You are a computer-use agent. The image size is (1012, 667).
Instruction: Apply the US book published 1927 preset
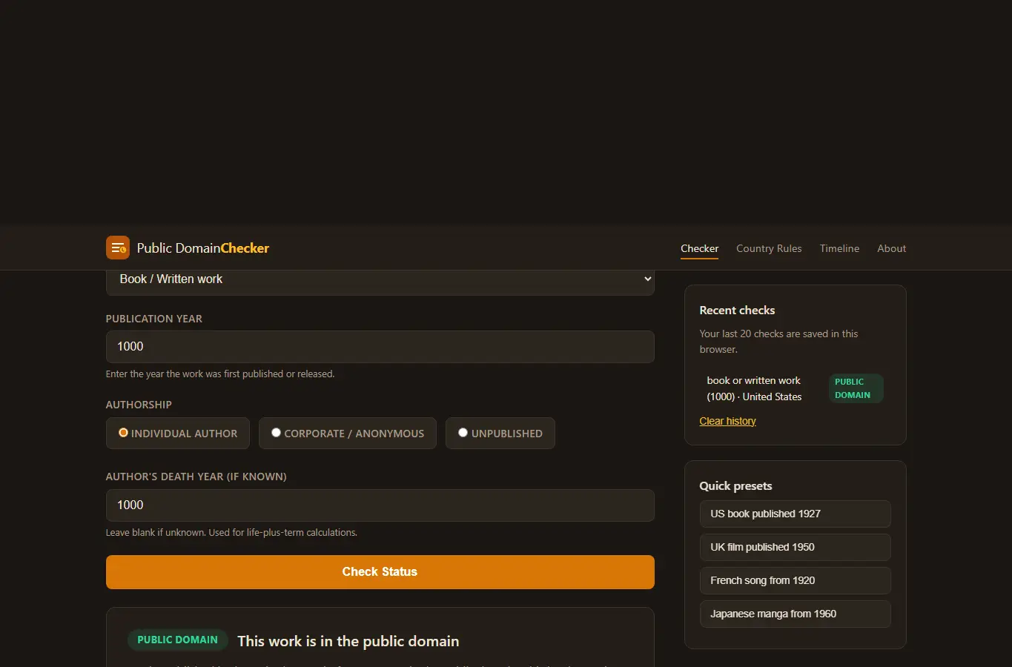pos(795,514)
